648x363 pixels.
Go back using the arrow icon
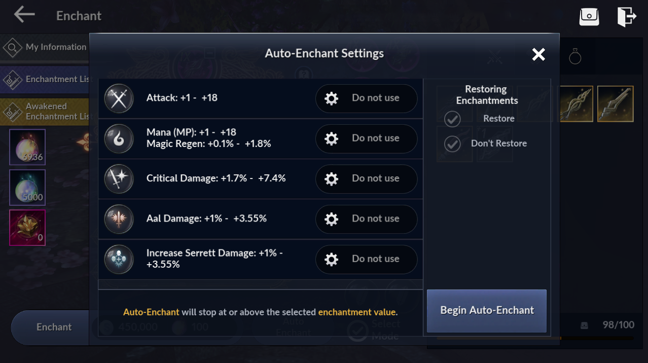pyautogui.click(x=24, y=15)
